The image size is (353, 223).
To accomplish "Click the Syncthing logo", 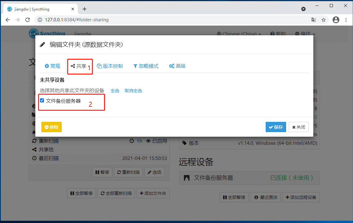I will pyautogui.click(x=33, y=33).
